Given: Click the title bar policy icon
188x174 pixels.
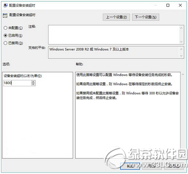Looking at the screenshot, I should pyautogui.click(x=6, y=5).
